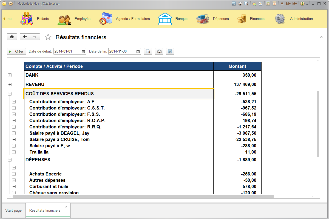Open the Banque section
The height and width of the screenshot is (219, 329).
165,19
